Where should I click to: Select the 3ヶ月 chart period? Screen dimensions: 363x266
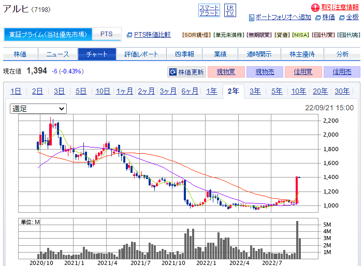click(168, 91)
